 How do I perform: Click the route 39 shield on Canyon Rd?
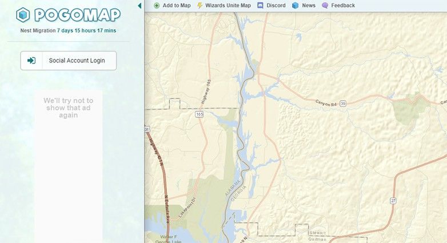click(x=343, y=103)
